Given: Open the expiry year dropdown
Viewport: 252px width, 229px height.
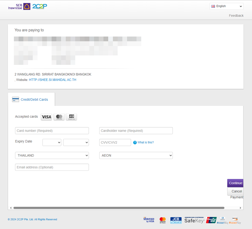Looking at the screenshot, I should pos(76,143).
